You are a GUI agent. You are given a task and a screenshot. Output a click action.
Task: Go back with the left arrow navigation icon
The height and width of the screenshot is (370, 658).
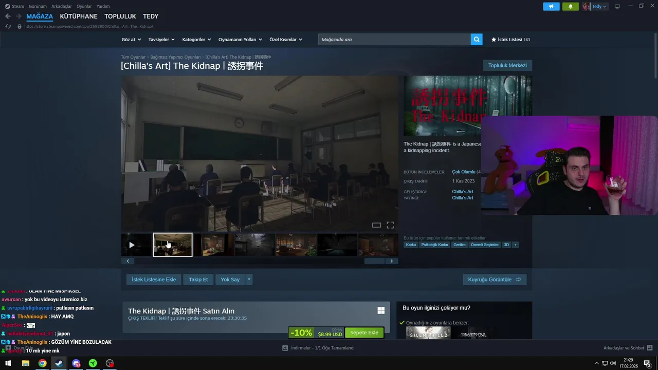pos(8,16)
